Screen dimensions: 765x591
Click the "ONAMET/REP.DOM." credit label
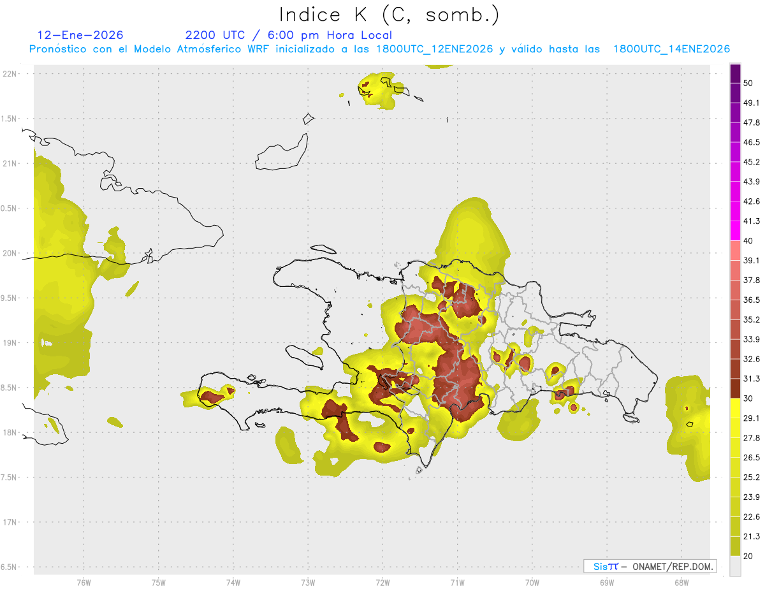tap(674, 566)
